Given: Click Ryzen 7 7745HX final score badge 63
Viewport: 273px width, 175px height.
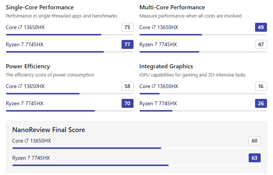Looking at the screenshot, I should click(x=254, y=158).
